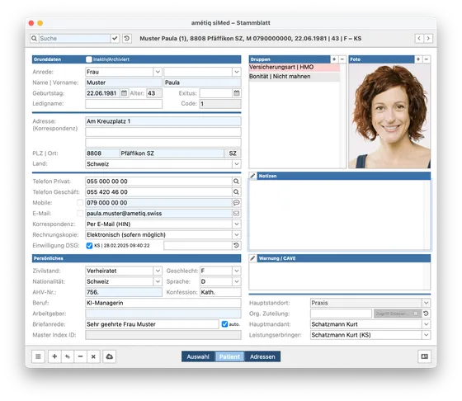This screenshot has width=462, height=401.
Task: Open the Rechnungskopie dropdown
Action: pos(237,235)
